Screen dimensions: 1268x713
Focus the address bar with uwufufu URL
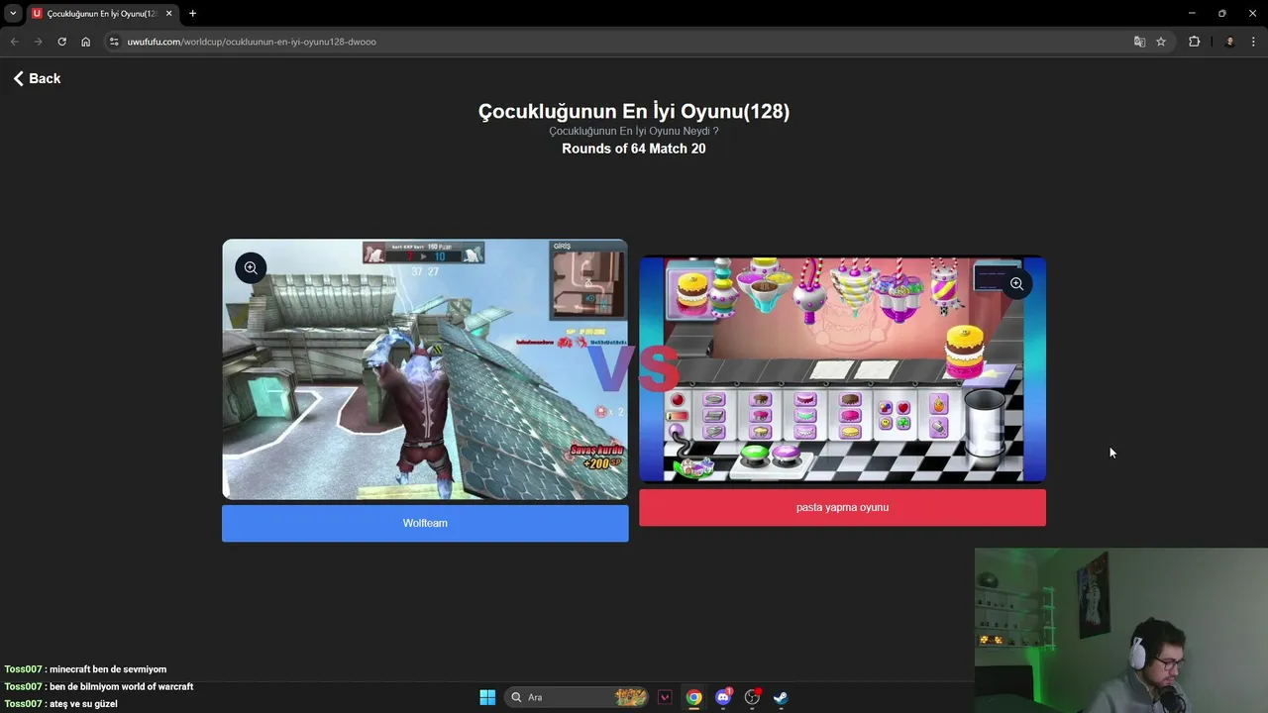click(x=624, y=42)
